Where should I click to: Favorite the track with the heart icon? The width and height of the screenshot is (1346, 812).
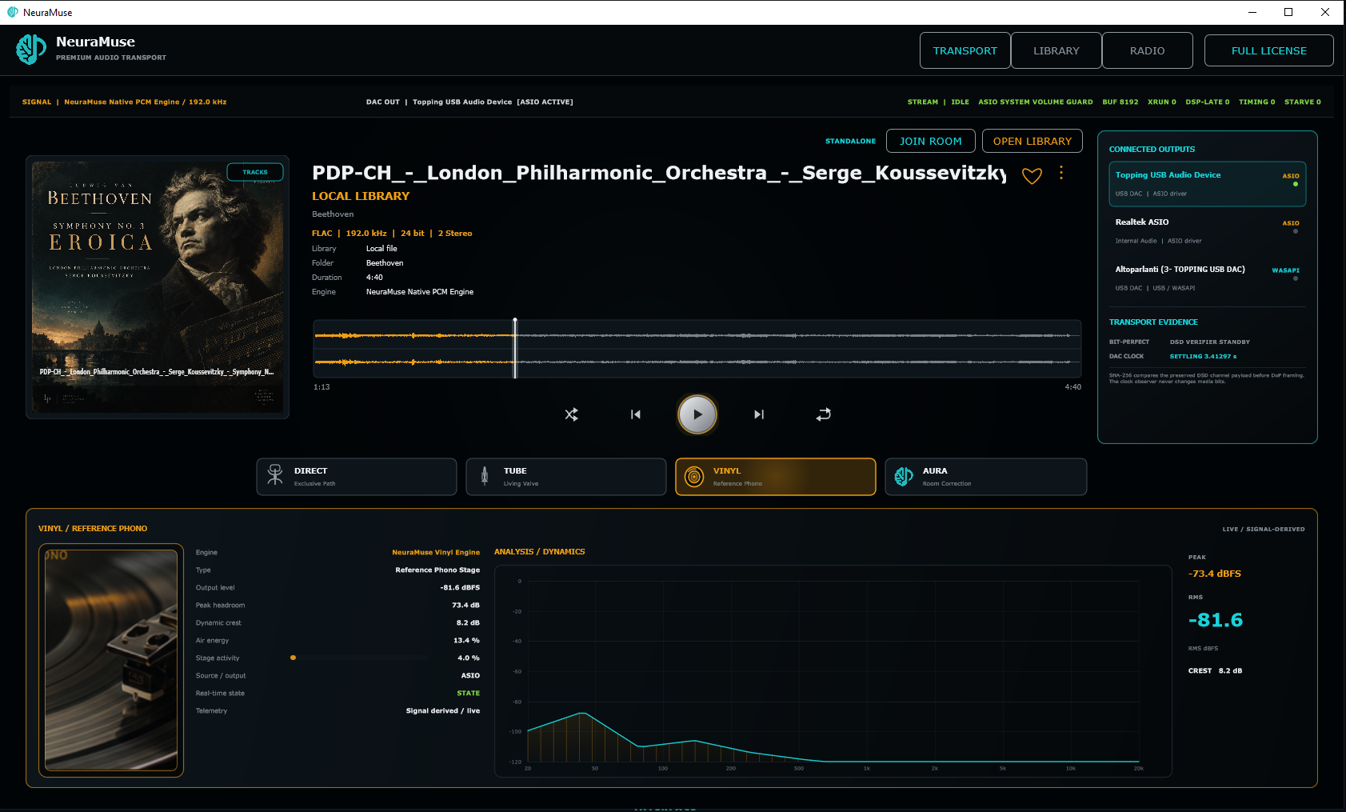point(1032,176)
